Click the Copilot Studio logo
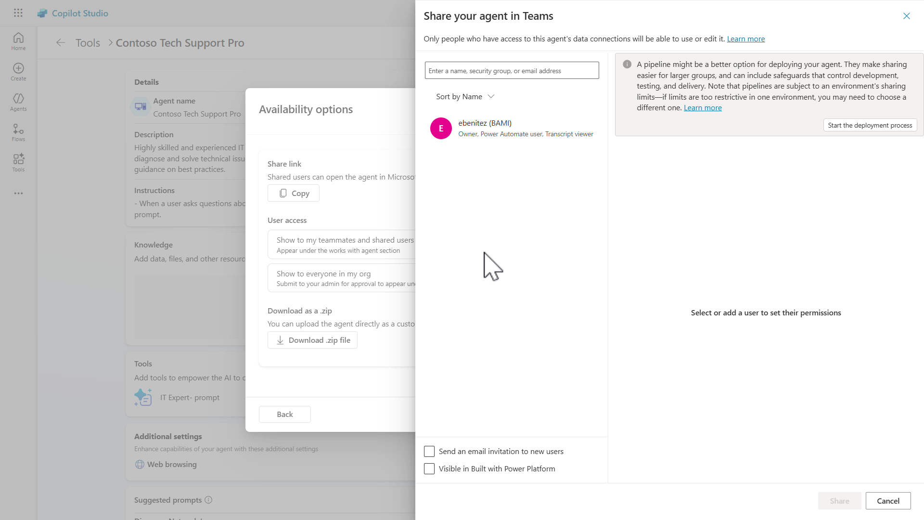Image resolution: width=924 pixels, height=520 pixels. point(42,13)
